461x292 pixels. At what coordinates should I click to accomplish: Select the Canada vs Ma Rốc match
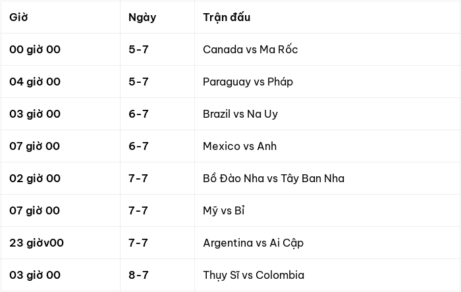point(250,49)
